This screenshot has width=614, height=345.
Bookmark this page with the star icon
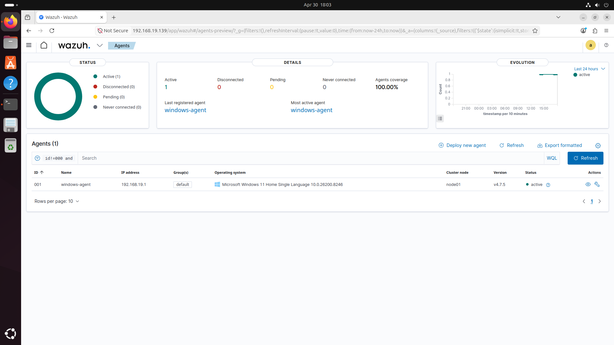click(x=535, y=31)
